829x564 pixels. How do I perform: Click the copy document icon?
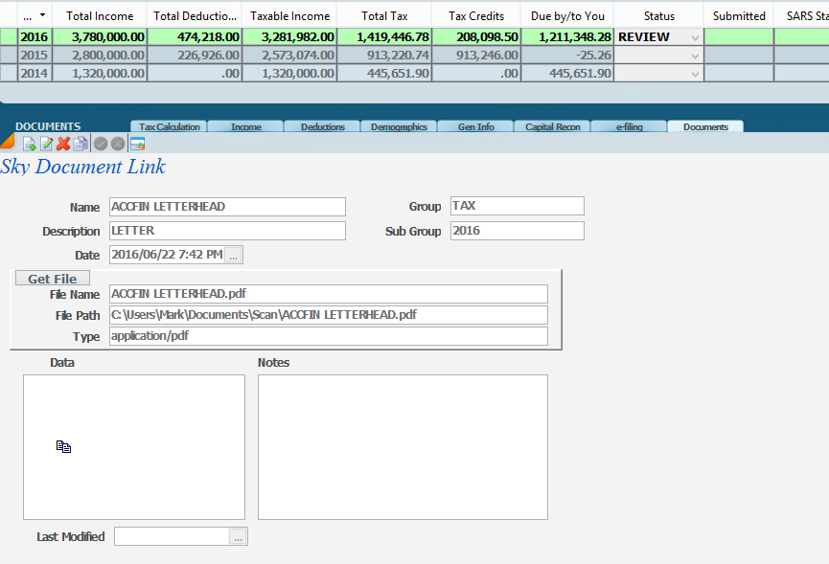pyautogui.click(x=81, y=144)
